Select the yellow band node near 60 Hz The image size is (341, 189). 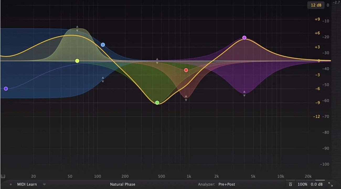click(x=77, y=61)
